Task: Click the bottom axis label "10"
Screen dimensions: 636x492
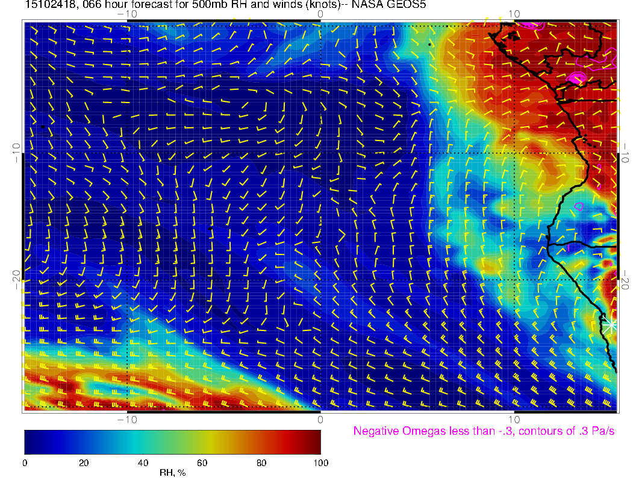Action: [514, 419]
